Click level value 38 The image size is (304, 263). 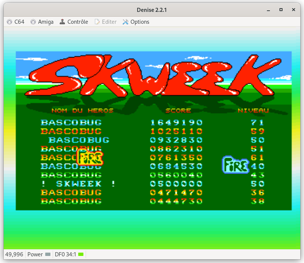pos(257,201)
